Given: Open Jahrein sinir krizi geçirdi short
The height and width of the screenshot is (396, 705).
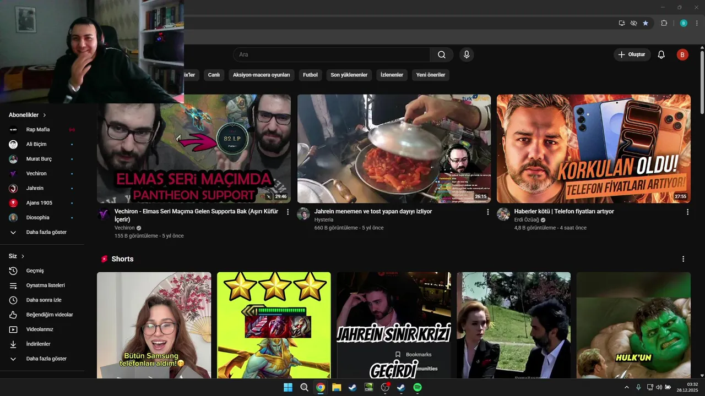Looking at the screenshot, I should (x=394, y=325).
